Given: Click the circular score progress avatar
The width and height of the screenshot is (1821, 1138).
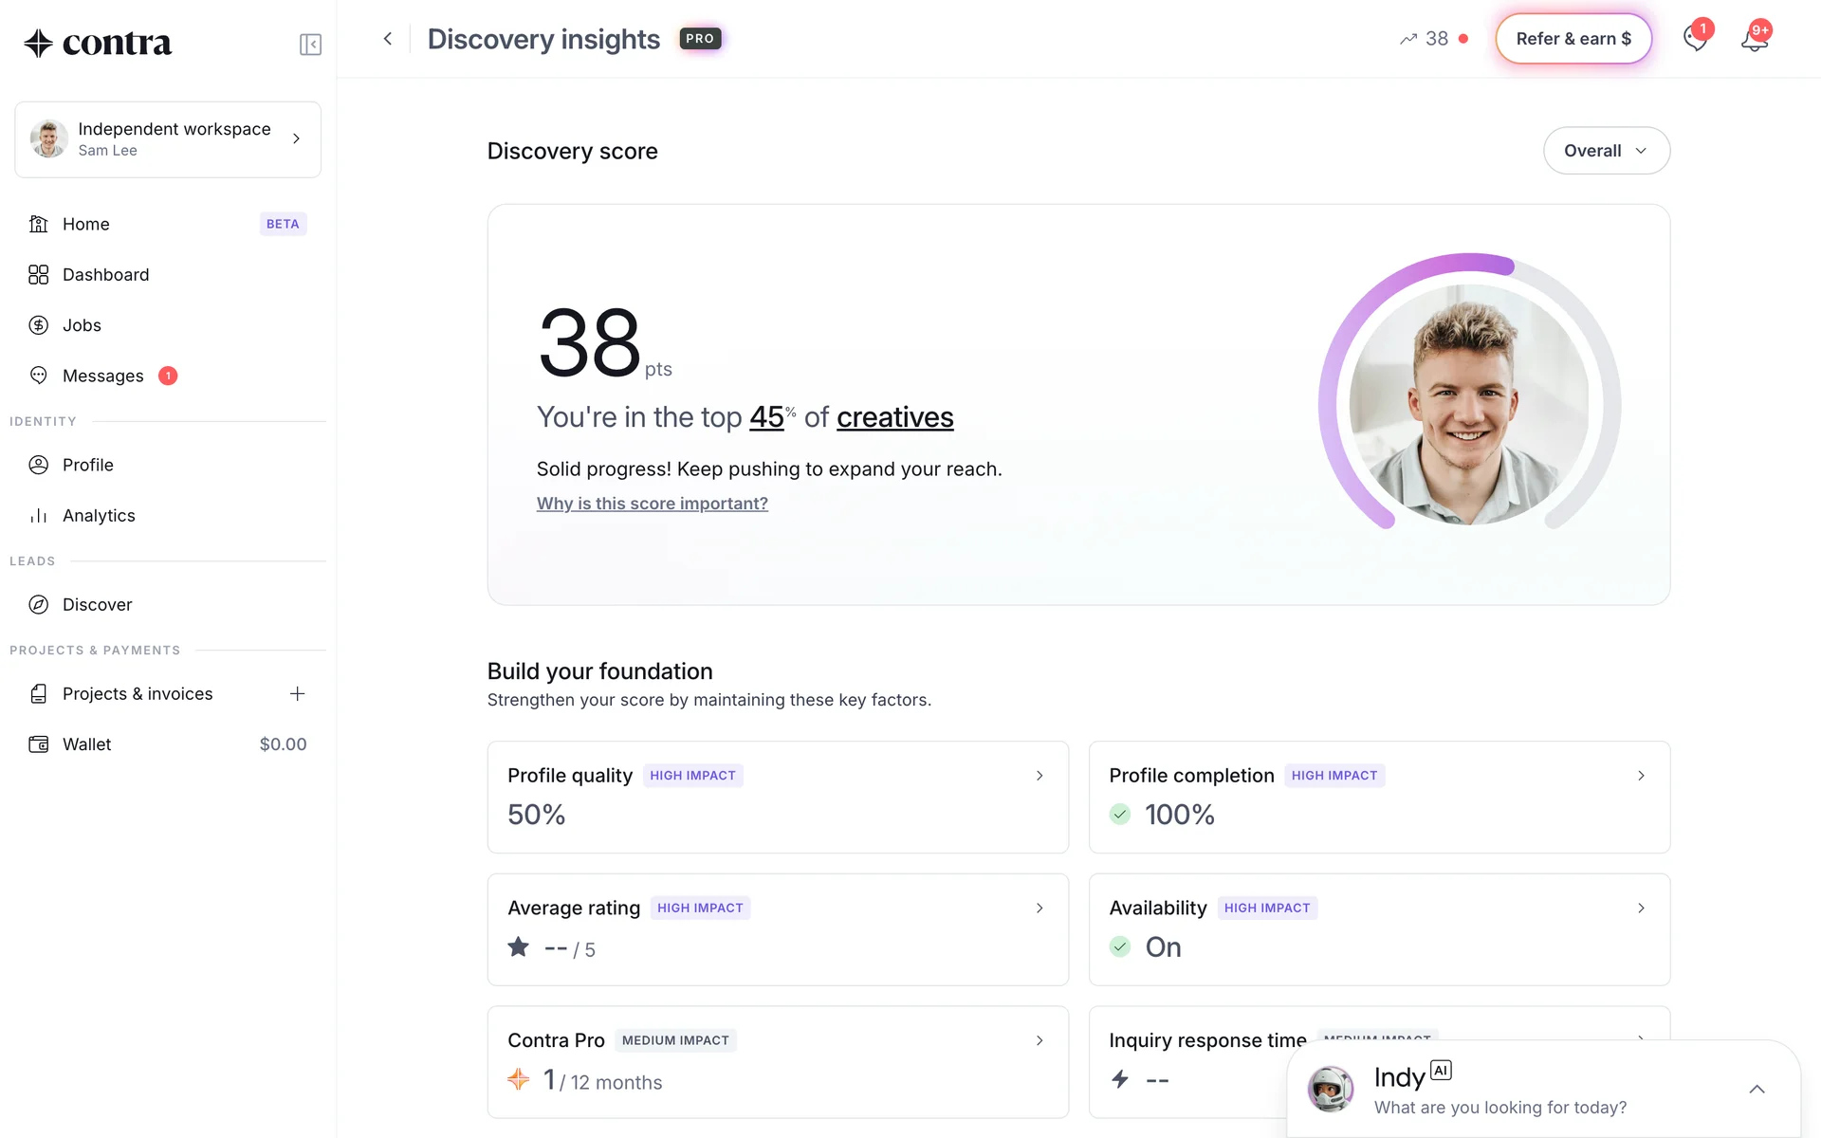Looking at the screenshot, I should click(x=1468, y=405).
